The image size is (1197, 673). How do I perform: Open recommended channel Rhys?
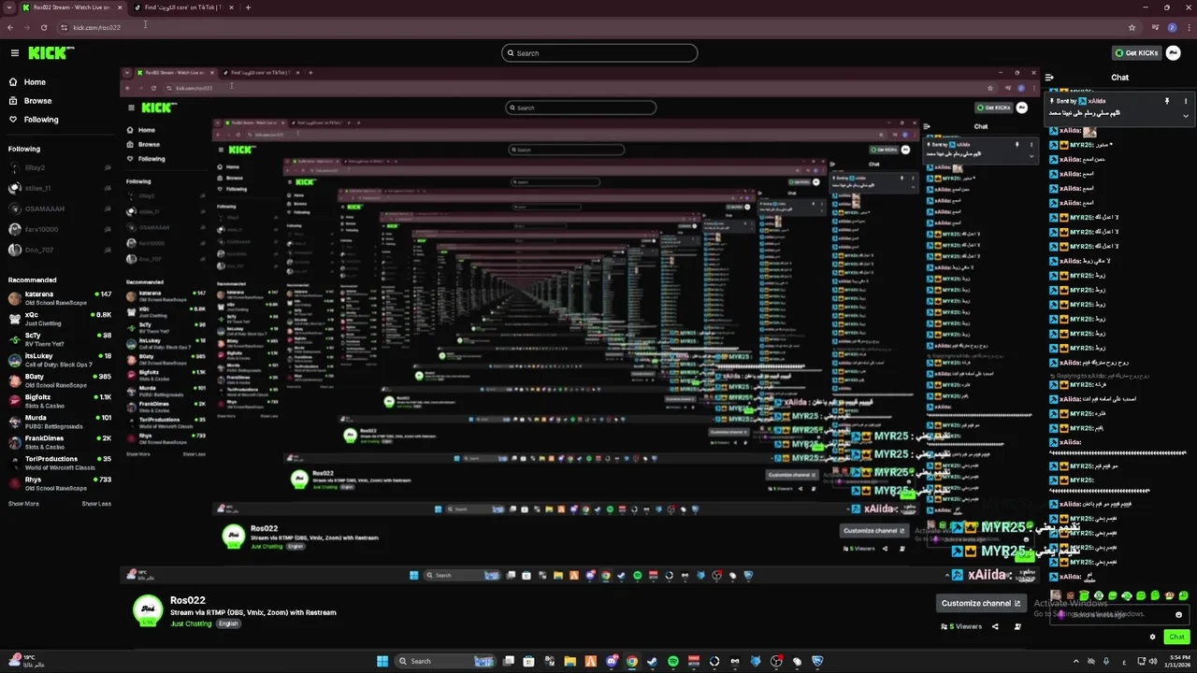pos(60,483)
